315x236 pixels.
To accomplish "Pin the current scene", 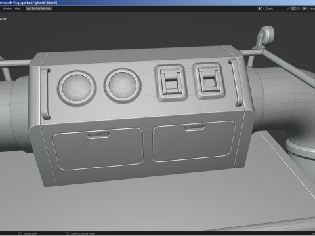I will tap(289, 9).
